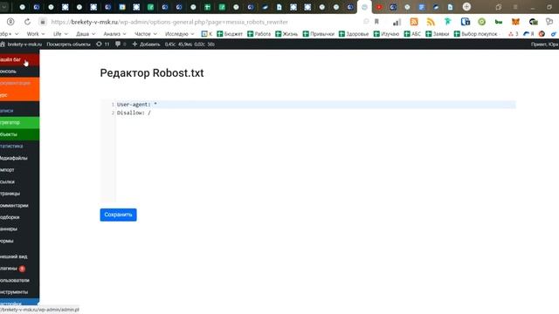Open the Изучаю bookmark
Screen dimensions: 559x314
pos(386,34)
